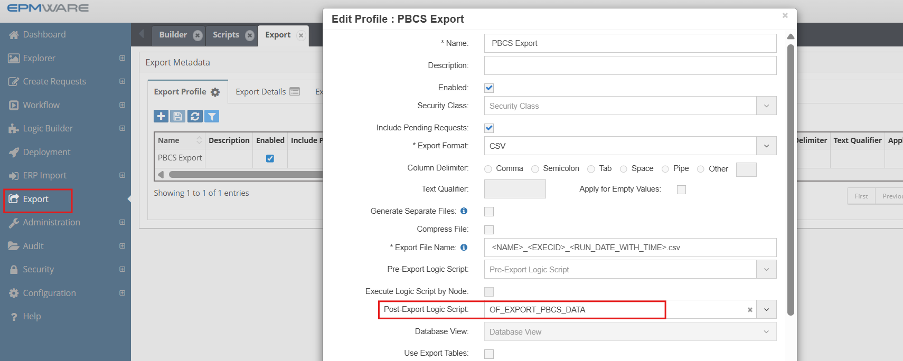Viewport: 903px width, 361px height.
Task: Click the Help question mark icon
Action: [x=14, y=317]
